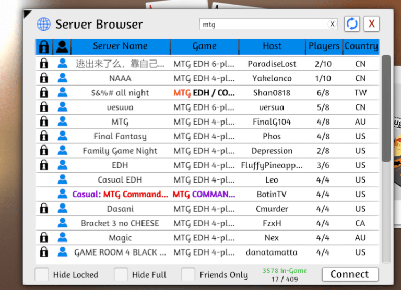Click host name Shan0818
Screen dimensions: 401x290
click(272, 93)
